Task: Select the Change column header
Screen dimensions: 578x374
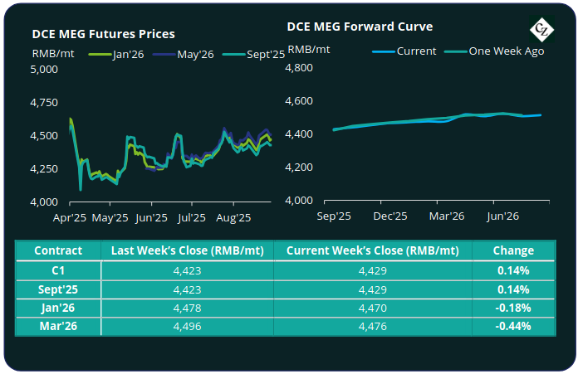Action: [513, 250]
